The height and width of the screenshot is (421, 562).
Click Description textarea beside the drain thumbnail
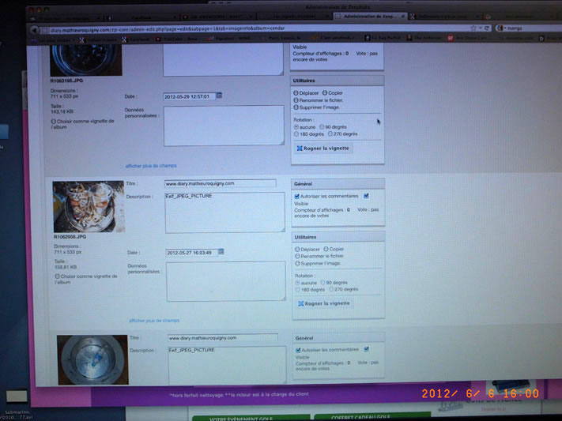click(227, 366)
